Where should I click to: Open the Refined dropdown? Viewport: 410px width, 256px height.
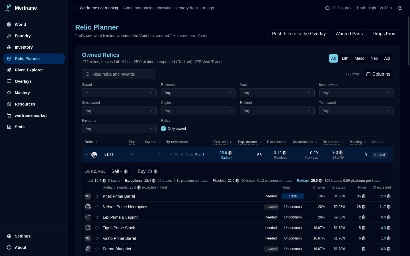click(x=277, y=111)
